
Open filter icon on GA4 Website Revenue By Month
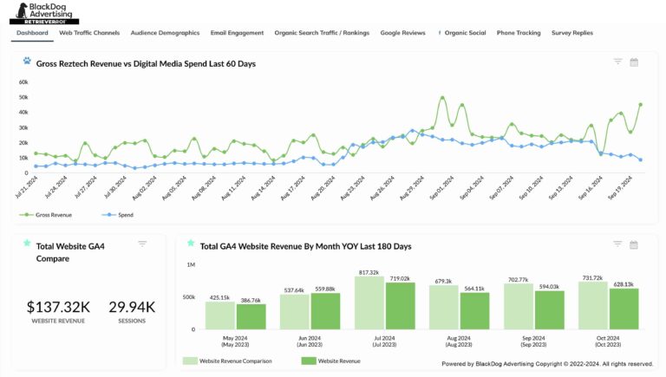pos(617,244)
